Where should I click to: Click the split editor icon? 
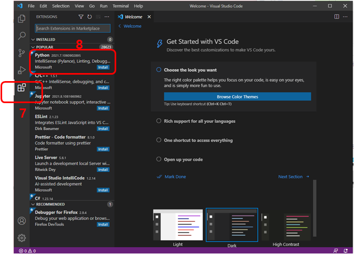(x=337, y=17)
